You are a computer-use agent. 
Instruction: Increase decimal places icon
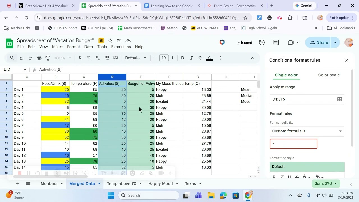[x=106, y=58]
